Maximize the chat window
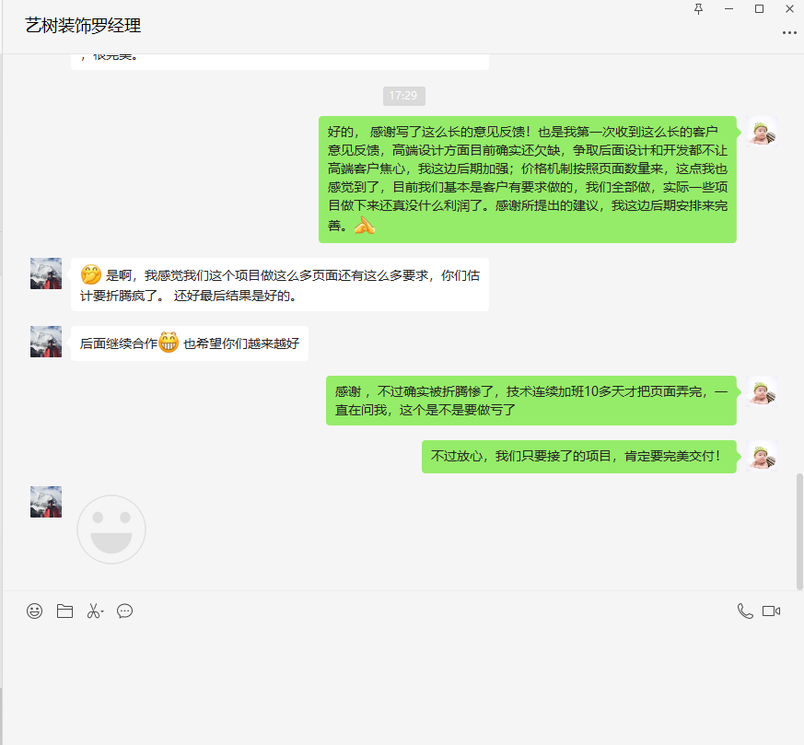Image resolution: width=804 pixels, height=745 pixels. [759, 8]
